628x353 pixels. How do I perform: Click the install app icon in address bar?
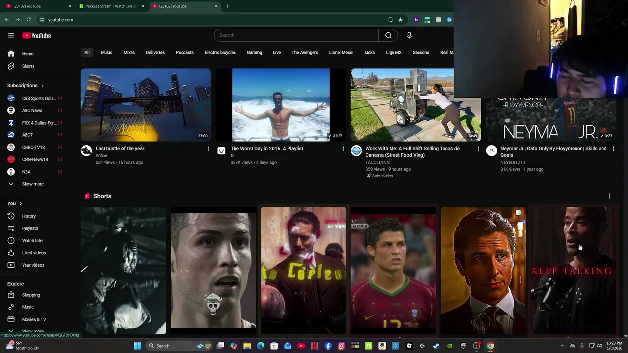(391, 20)
